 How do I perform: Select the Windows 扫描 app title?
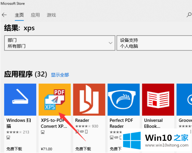tap(19, 123)
